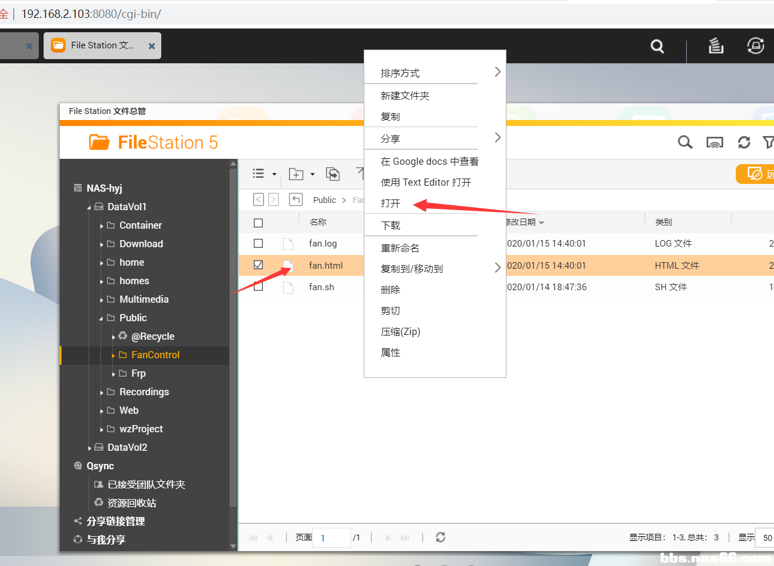Open the File Station search icon
The width and height of the screenshot is (774, 566).
coord(685,142)
